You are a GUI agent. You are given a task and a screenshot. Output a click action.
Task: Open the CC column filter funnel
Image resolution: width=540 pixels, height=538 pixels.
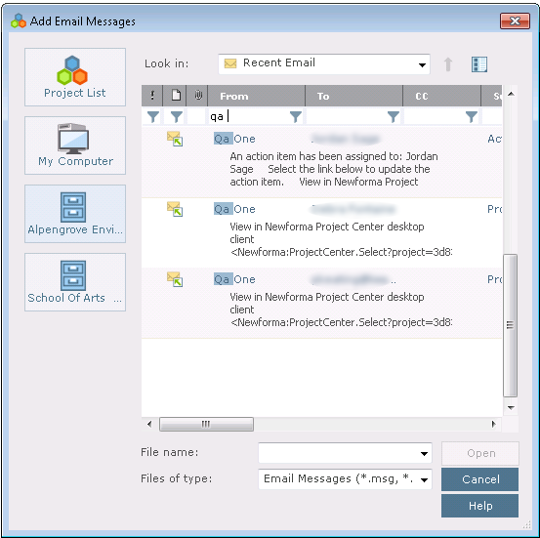click(x=472, y=117)
